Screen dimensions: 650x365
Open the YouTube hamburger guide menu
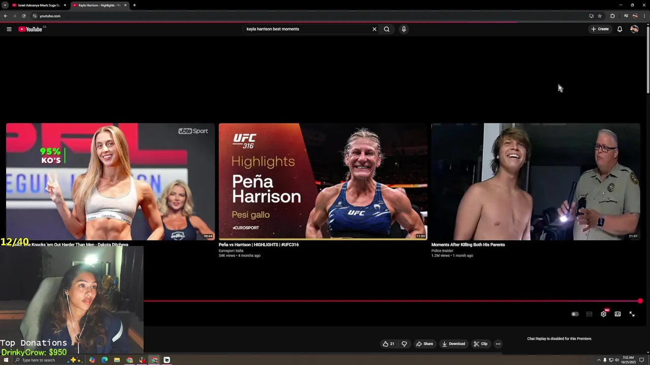[9, 29]
